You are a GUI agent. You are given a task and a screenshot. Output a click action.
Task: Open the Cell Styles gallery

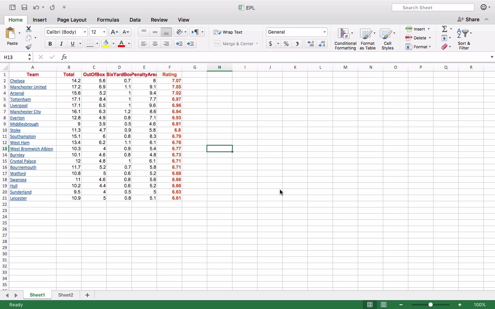tap(387, 39)
